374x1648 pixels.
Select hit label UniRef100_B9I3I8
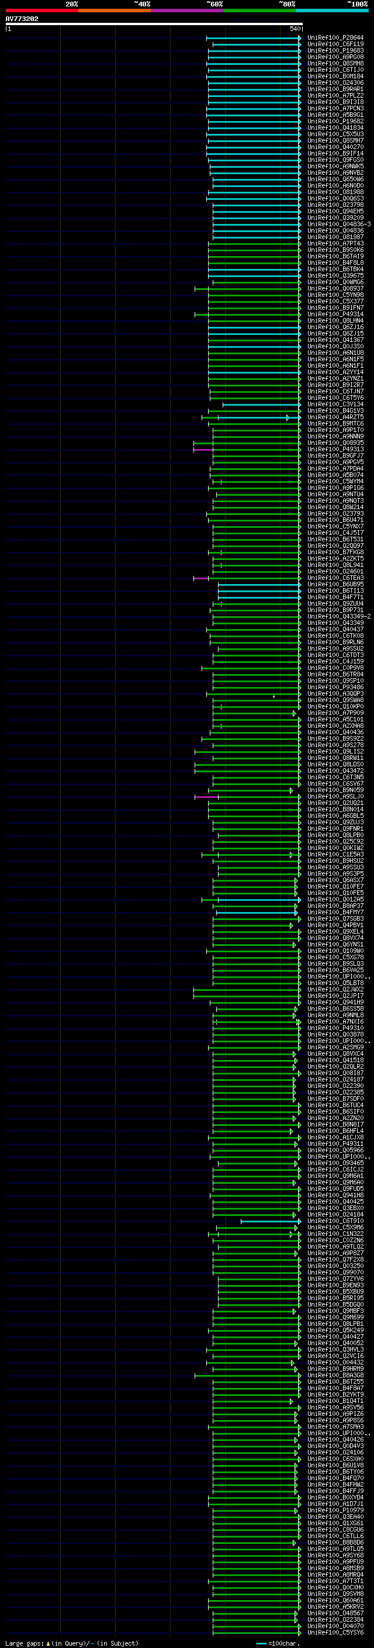[335, 102]
